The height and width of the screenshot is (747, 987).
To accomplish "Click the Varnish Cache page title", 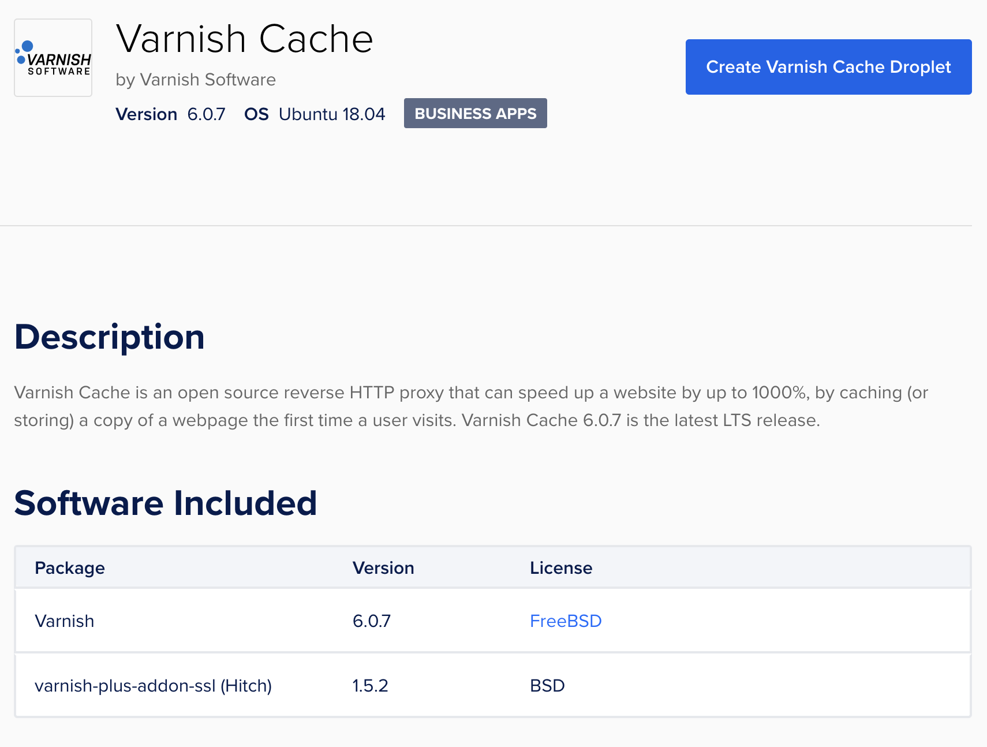I will [245, 39].
